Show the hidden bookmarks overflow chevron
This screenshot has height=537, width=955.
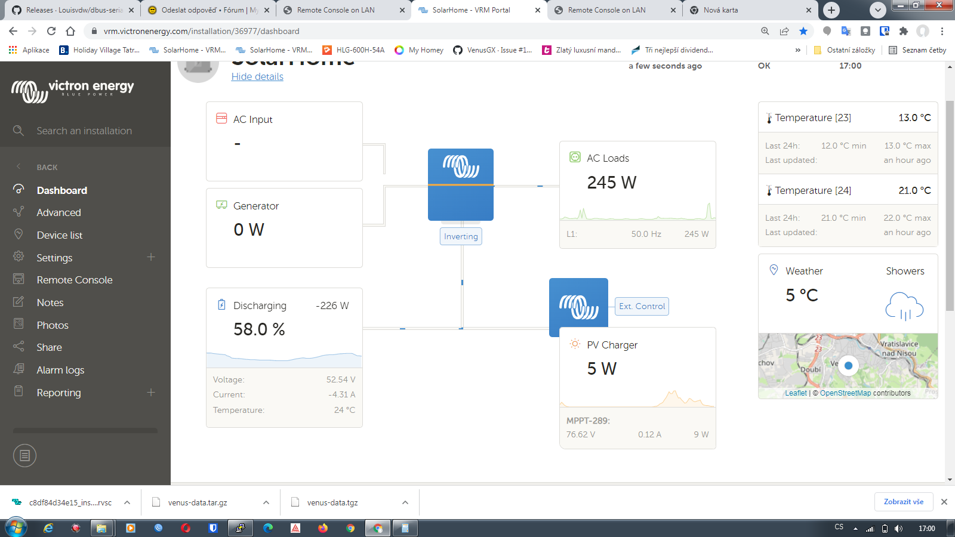(x=798, y=50)
